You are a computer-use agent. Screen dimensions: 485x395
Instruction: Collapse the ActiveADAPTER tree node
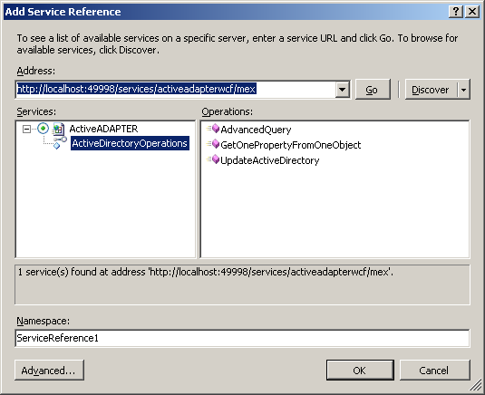(27, 129)
